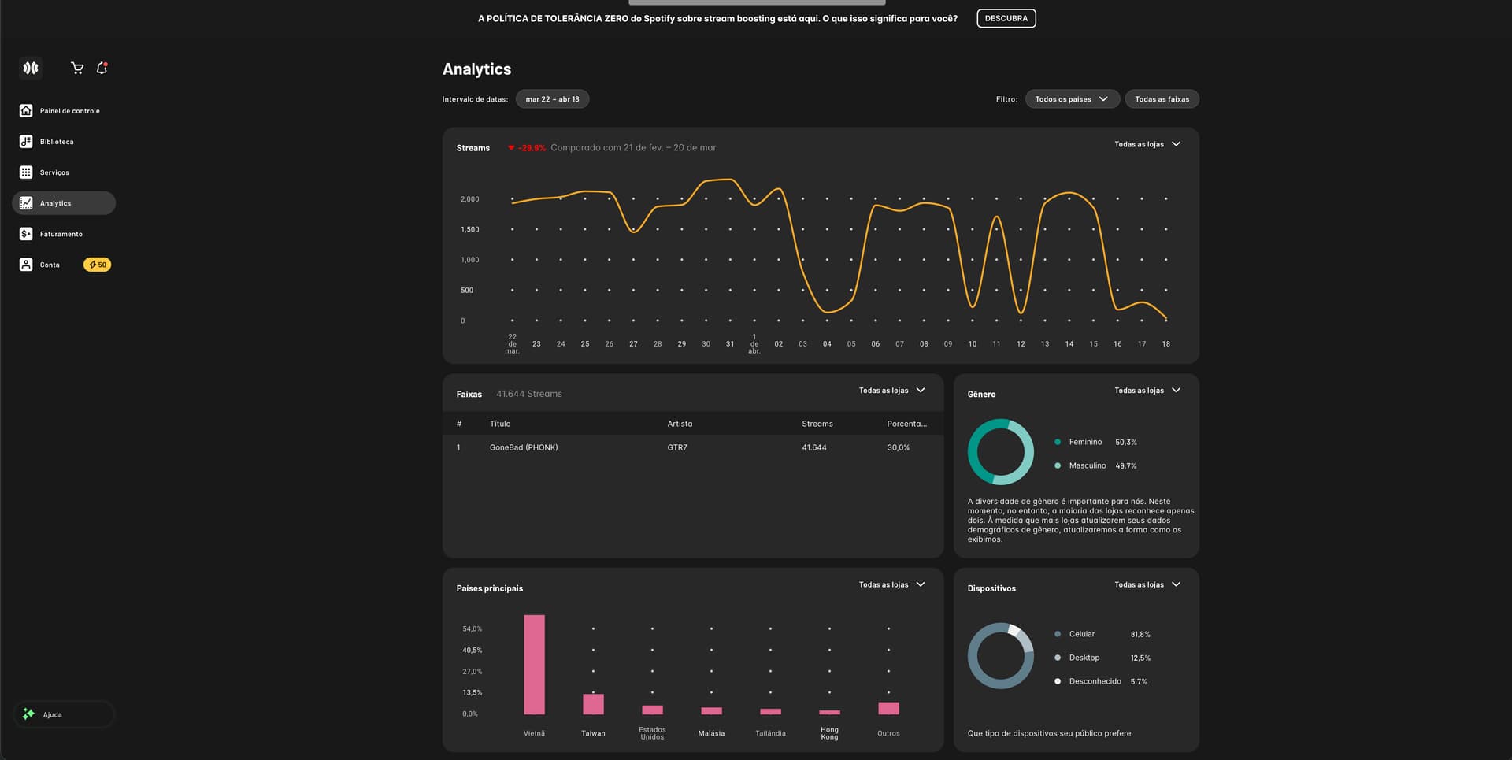Open the Ajuda help button
1512x760 pixels.
point(64,714)
